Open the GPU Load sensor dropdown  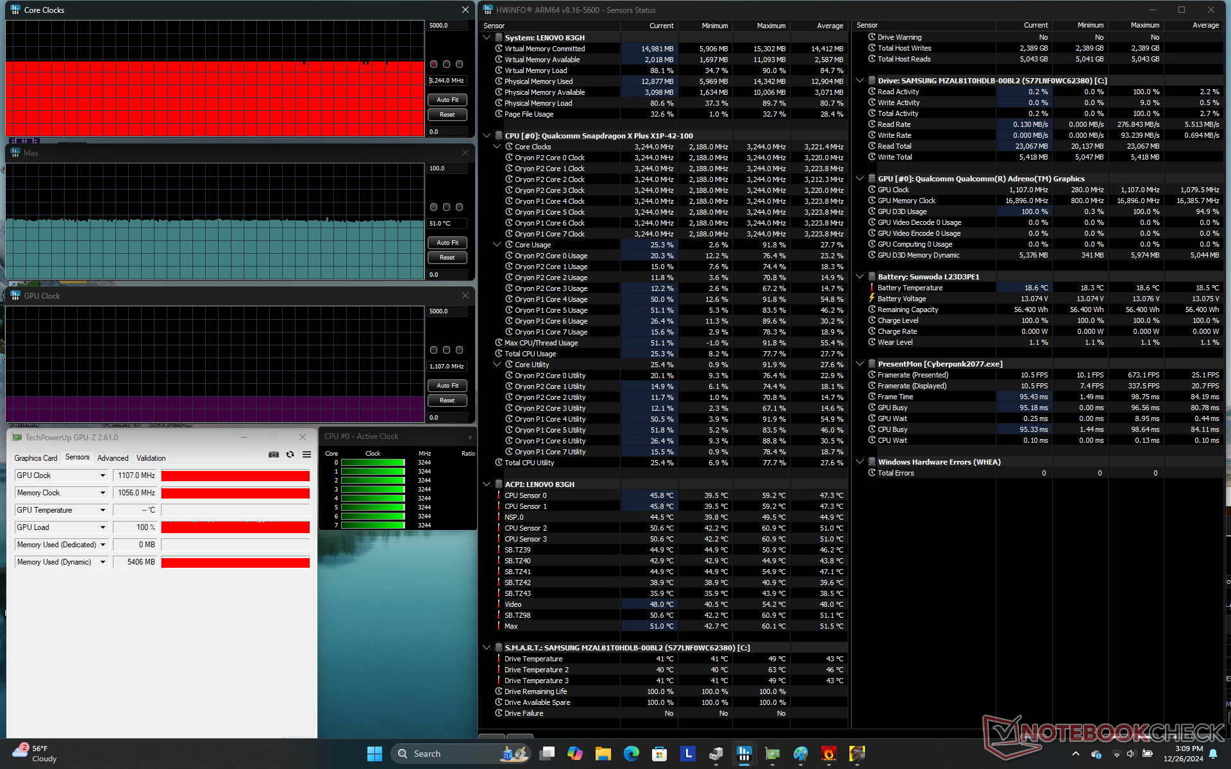103,527
